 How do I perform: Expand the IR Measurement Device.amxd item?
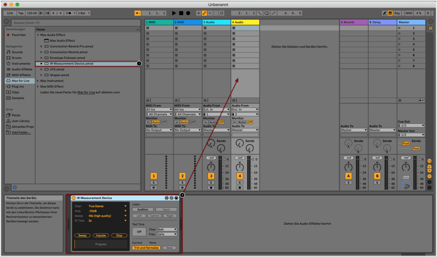(x=41, y=64)
